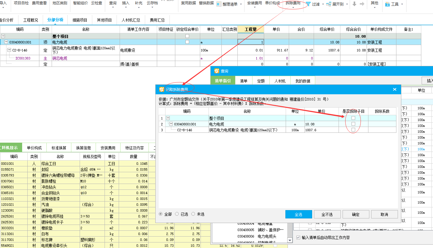The height and width of the screenshot is (248, 433).
Task: Toggle 输入清单后自动带出工作内容 checkbox
Action: click(298, 238)
